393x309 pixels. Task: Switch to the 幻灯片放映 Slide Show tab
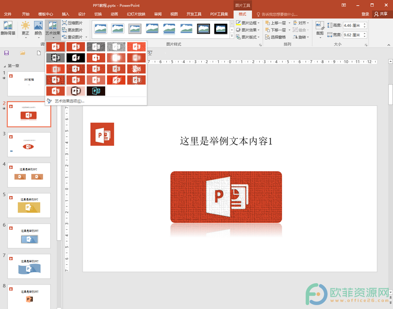pos(136,14)
